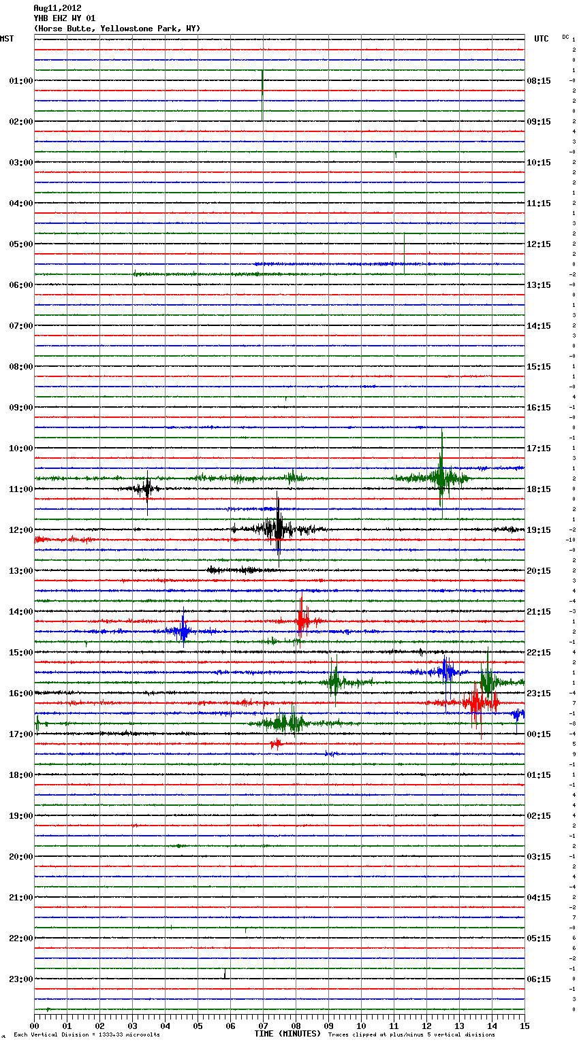Click minute axis tick label '05'
579x1044 pixels.
coord(198,1026)
